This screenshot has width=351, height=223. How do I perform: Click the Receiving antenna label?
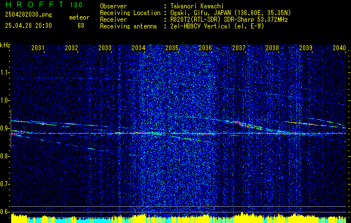[128, 26]
